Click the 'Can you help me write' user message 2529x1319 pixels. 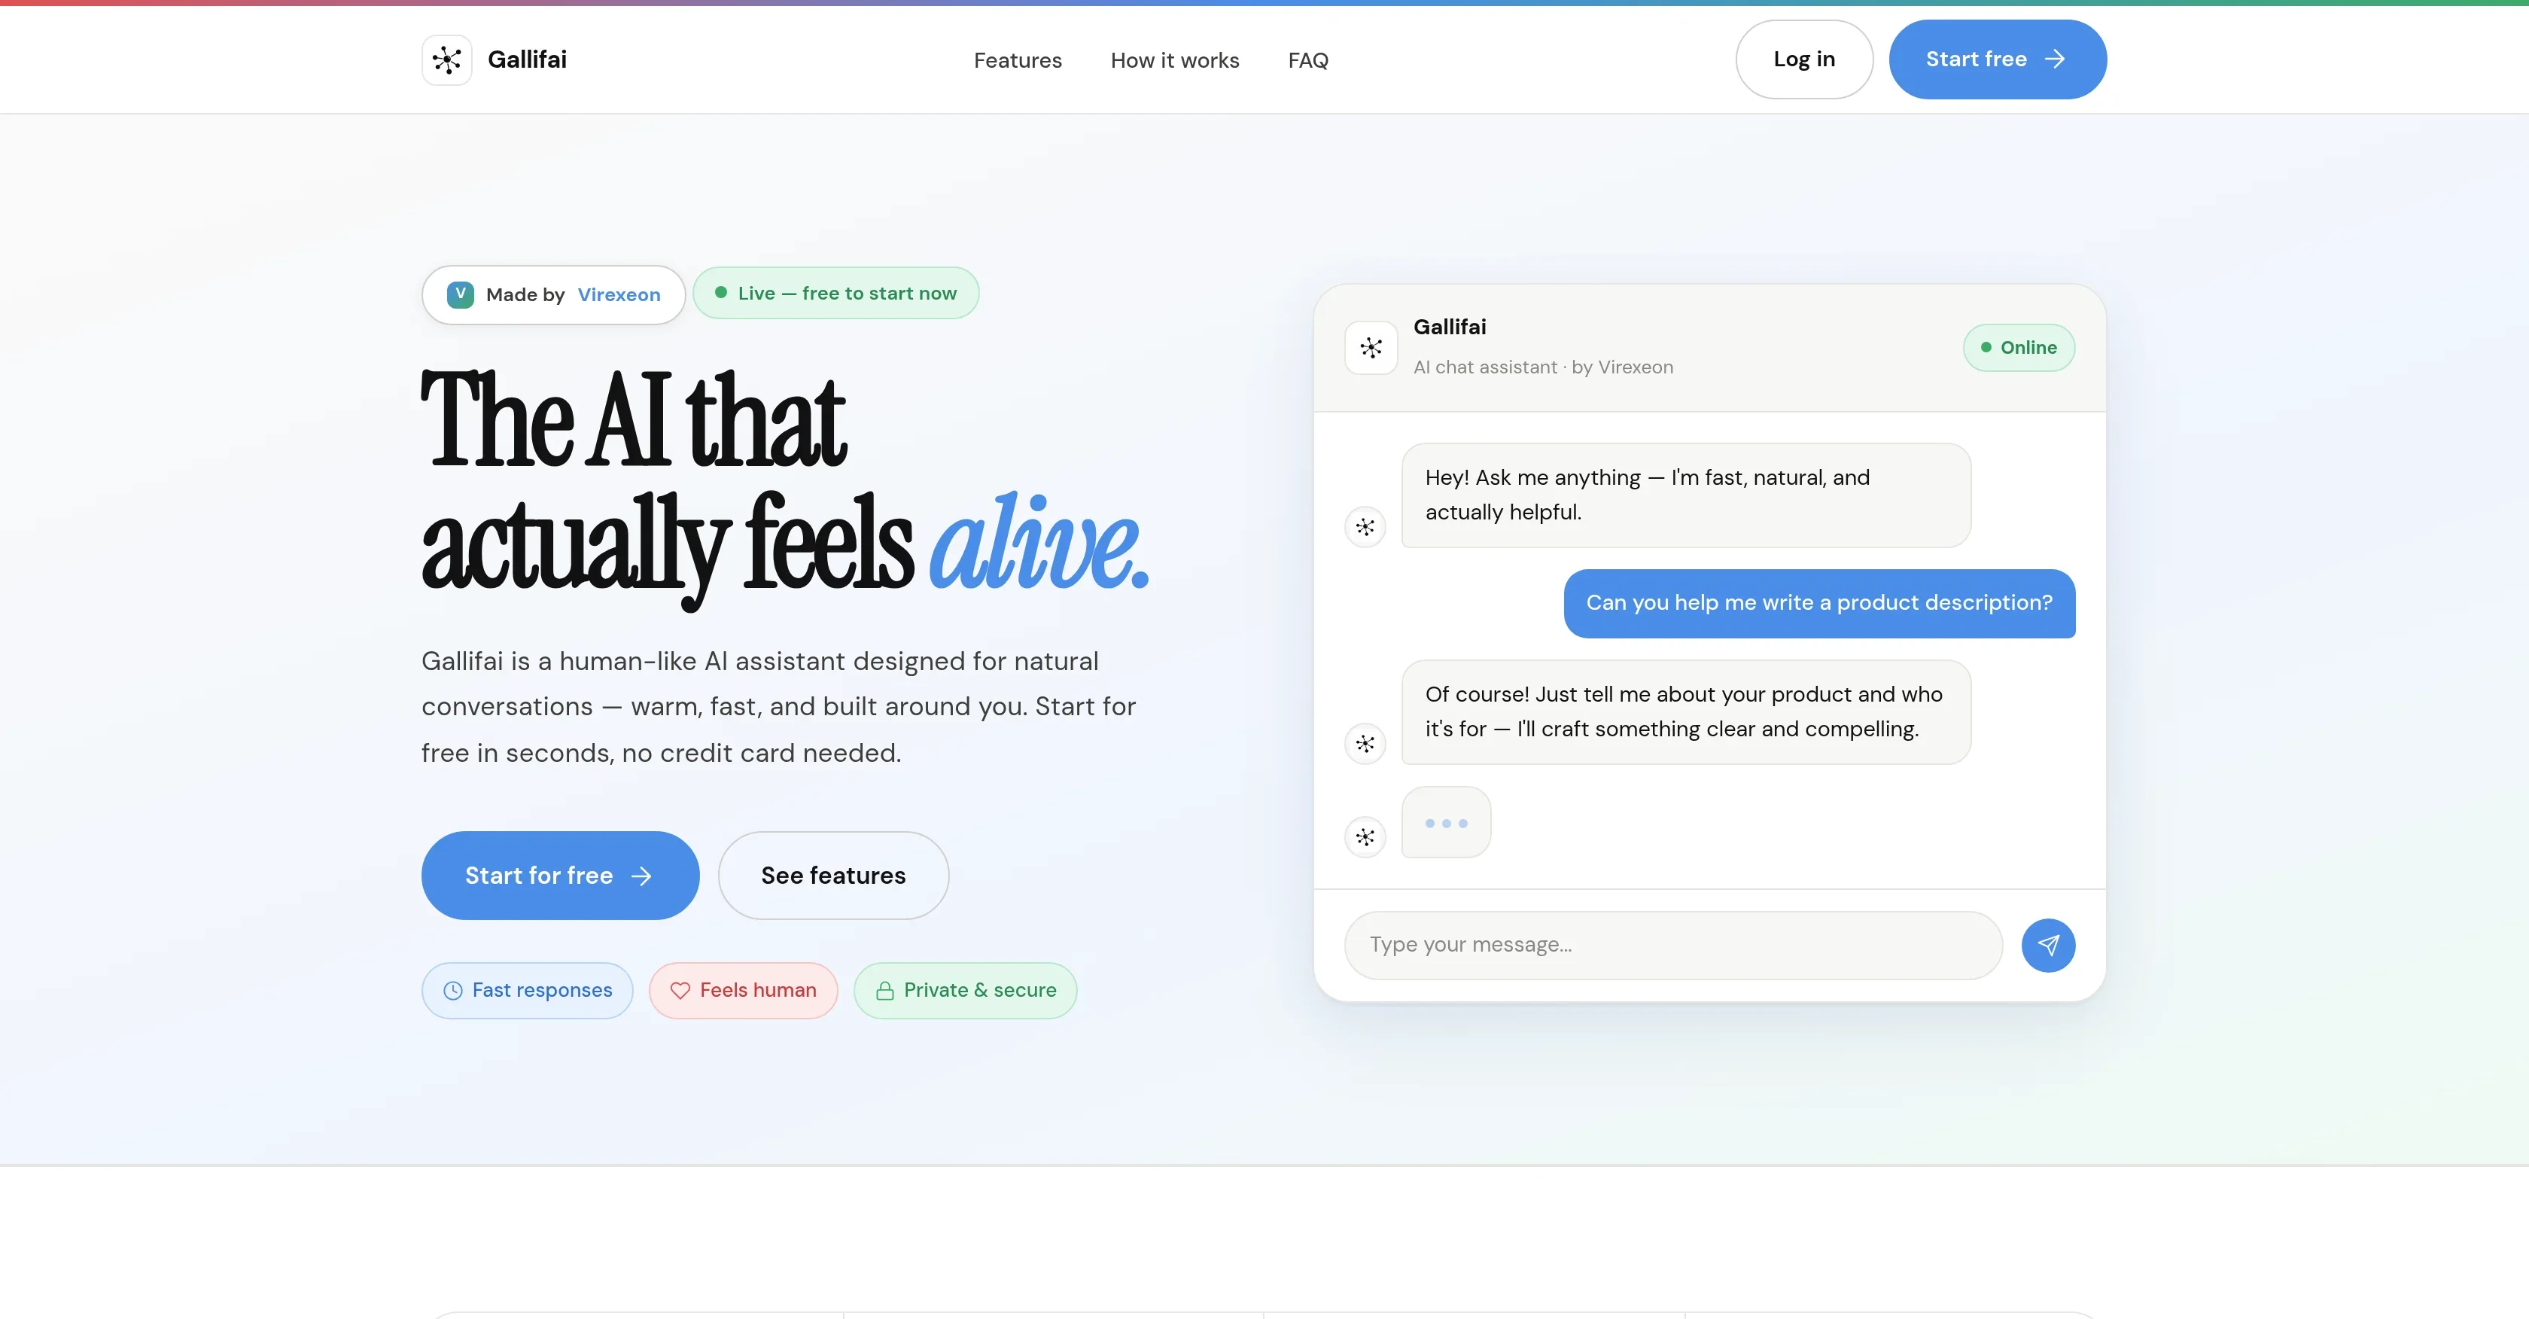[1819, 603]
